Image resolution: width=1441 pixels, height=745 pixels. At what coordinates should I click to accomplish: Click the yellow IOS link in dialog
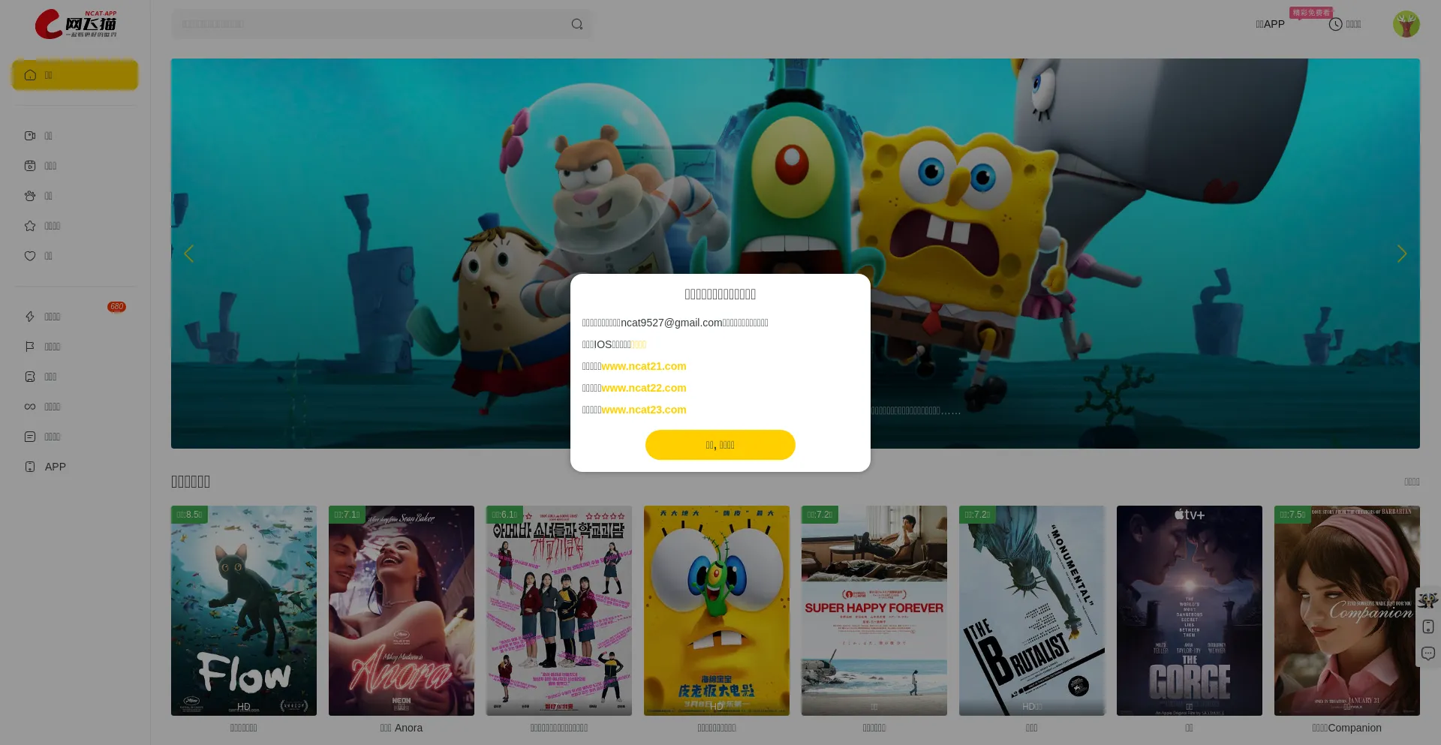(639, 344)
